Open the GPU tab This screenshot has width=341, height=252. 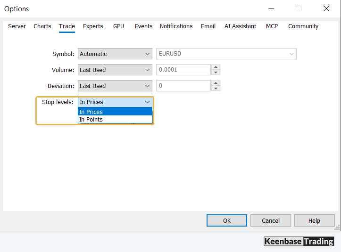click(x=118, y=26)
